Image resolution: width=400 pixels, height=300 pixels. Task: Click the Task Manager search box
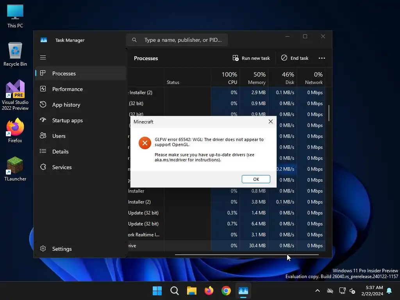(177, 40)
